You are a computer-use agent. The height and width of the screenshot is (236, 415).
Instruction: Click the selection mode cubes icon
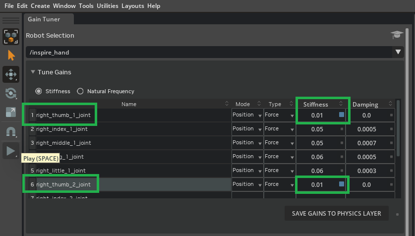[x=10, y=36]
